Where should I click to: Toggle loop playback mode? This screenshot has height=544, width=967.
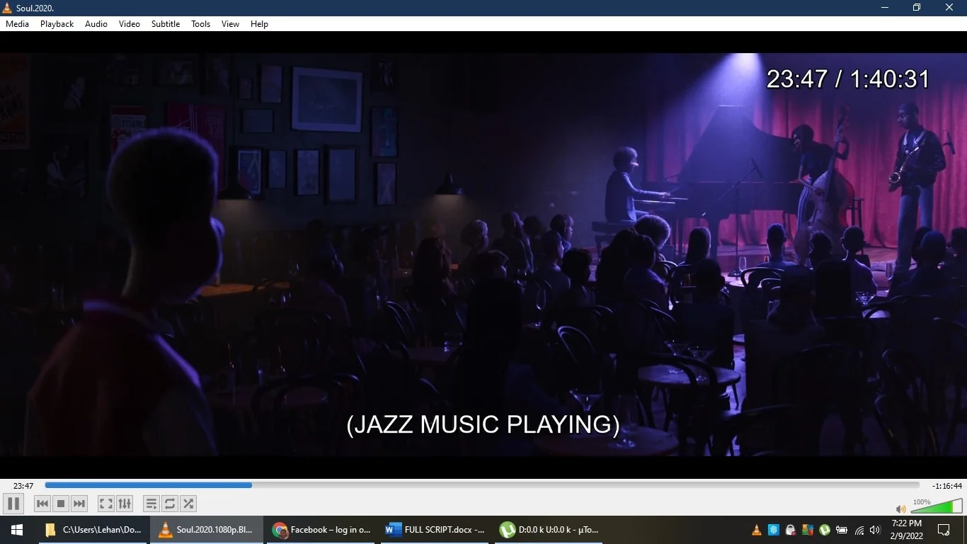tap(170, 504)
